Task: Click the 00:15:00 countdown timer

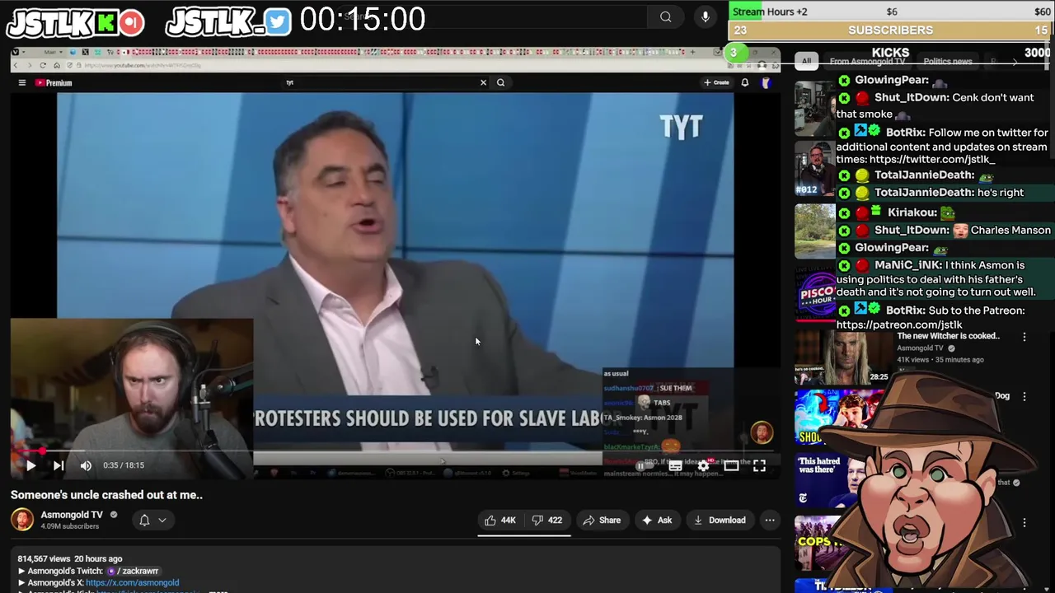Action: point(363,19)
